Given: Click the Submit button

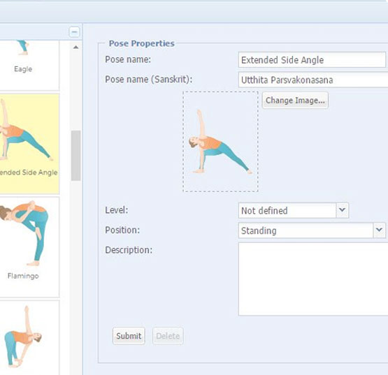Looking at the screenshot, I should (129, 336).
